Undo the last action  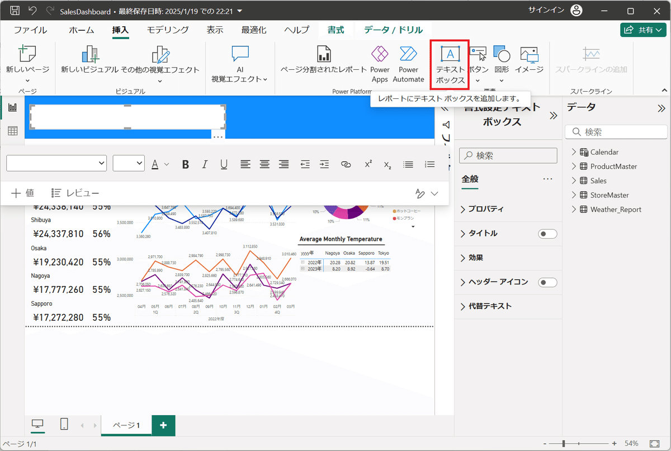[x=32, y=11]
